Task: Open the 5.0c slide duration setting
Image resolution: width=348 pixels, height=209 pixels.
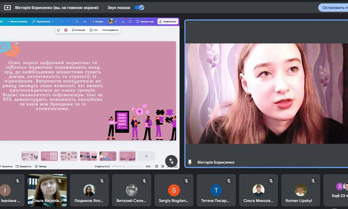Action: [x=93, y=30]
